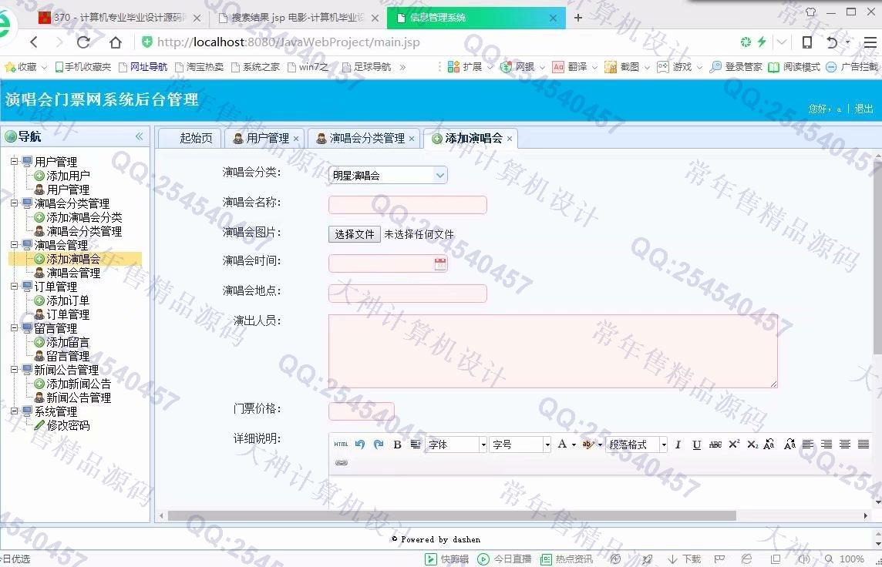Switch to the 演唱会分类管理 tab
The image size is (882, 567).
(x=364, y=138)
